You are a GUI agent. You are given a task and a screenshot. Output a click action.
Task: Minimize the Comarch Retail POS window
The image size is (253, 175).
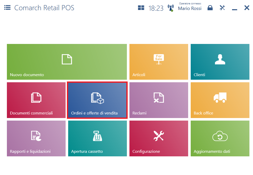coord(234,9)
